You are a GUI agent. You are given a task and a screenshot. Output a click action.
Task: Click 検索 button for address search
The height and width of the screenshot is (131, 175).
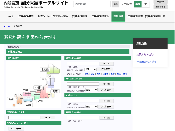(x=107, y=101)
